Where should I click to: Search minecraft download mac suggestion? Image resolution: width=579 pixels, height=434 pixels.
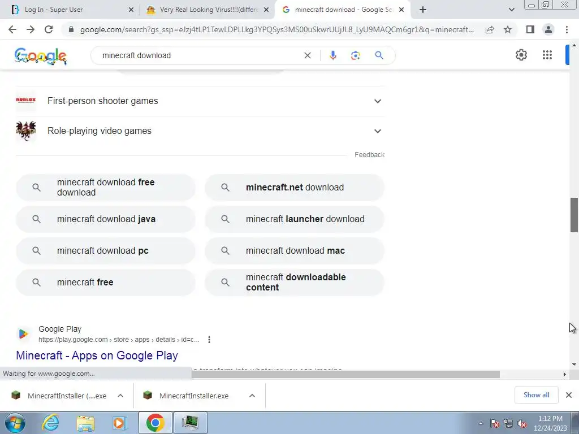295,251
